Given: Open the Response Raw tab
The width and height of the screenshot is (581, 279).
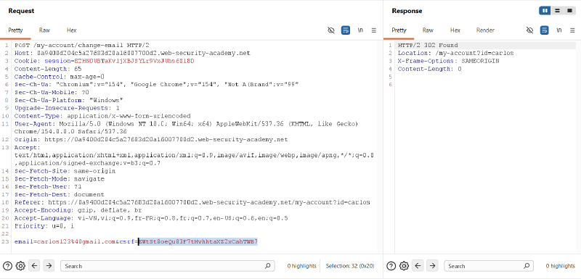Looking at the screenshot, I should [x=428, y=30].
